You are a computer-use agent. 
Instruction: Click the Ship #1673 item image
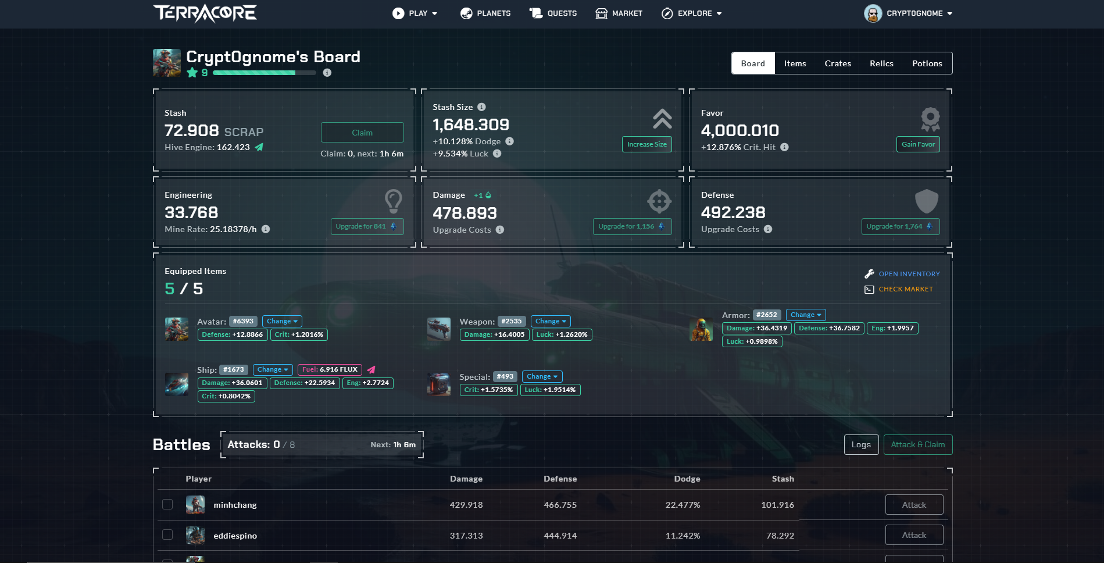tap(177, 384)
